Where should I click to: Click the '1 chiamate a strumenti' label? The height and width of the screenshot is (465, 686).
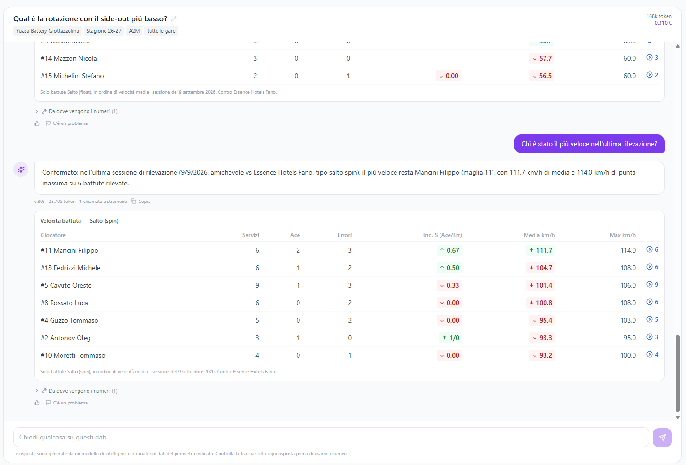103,202
